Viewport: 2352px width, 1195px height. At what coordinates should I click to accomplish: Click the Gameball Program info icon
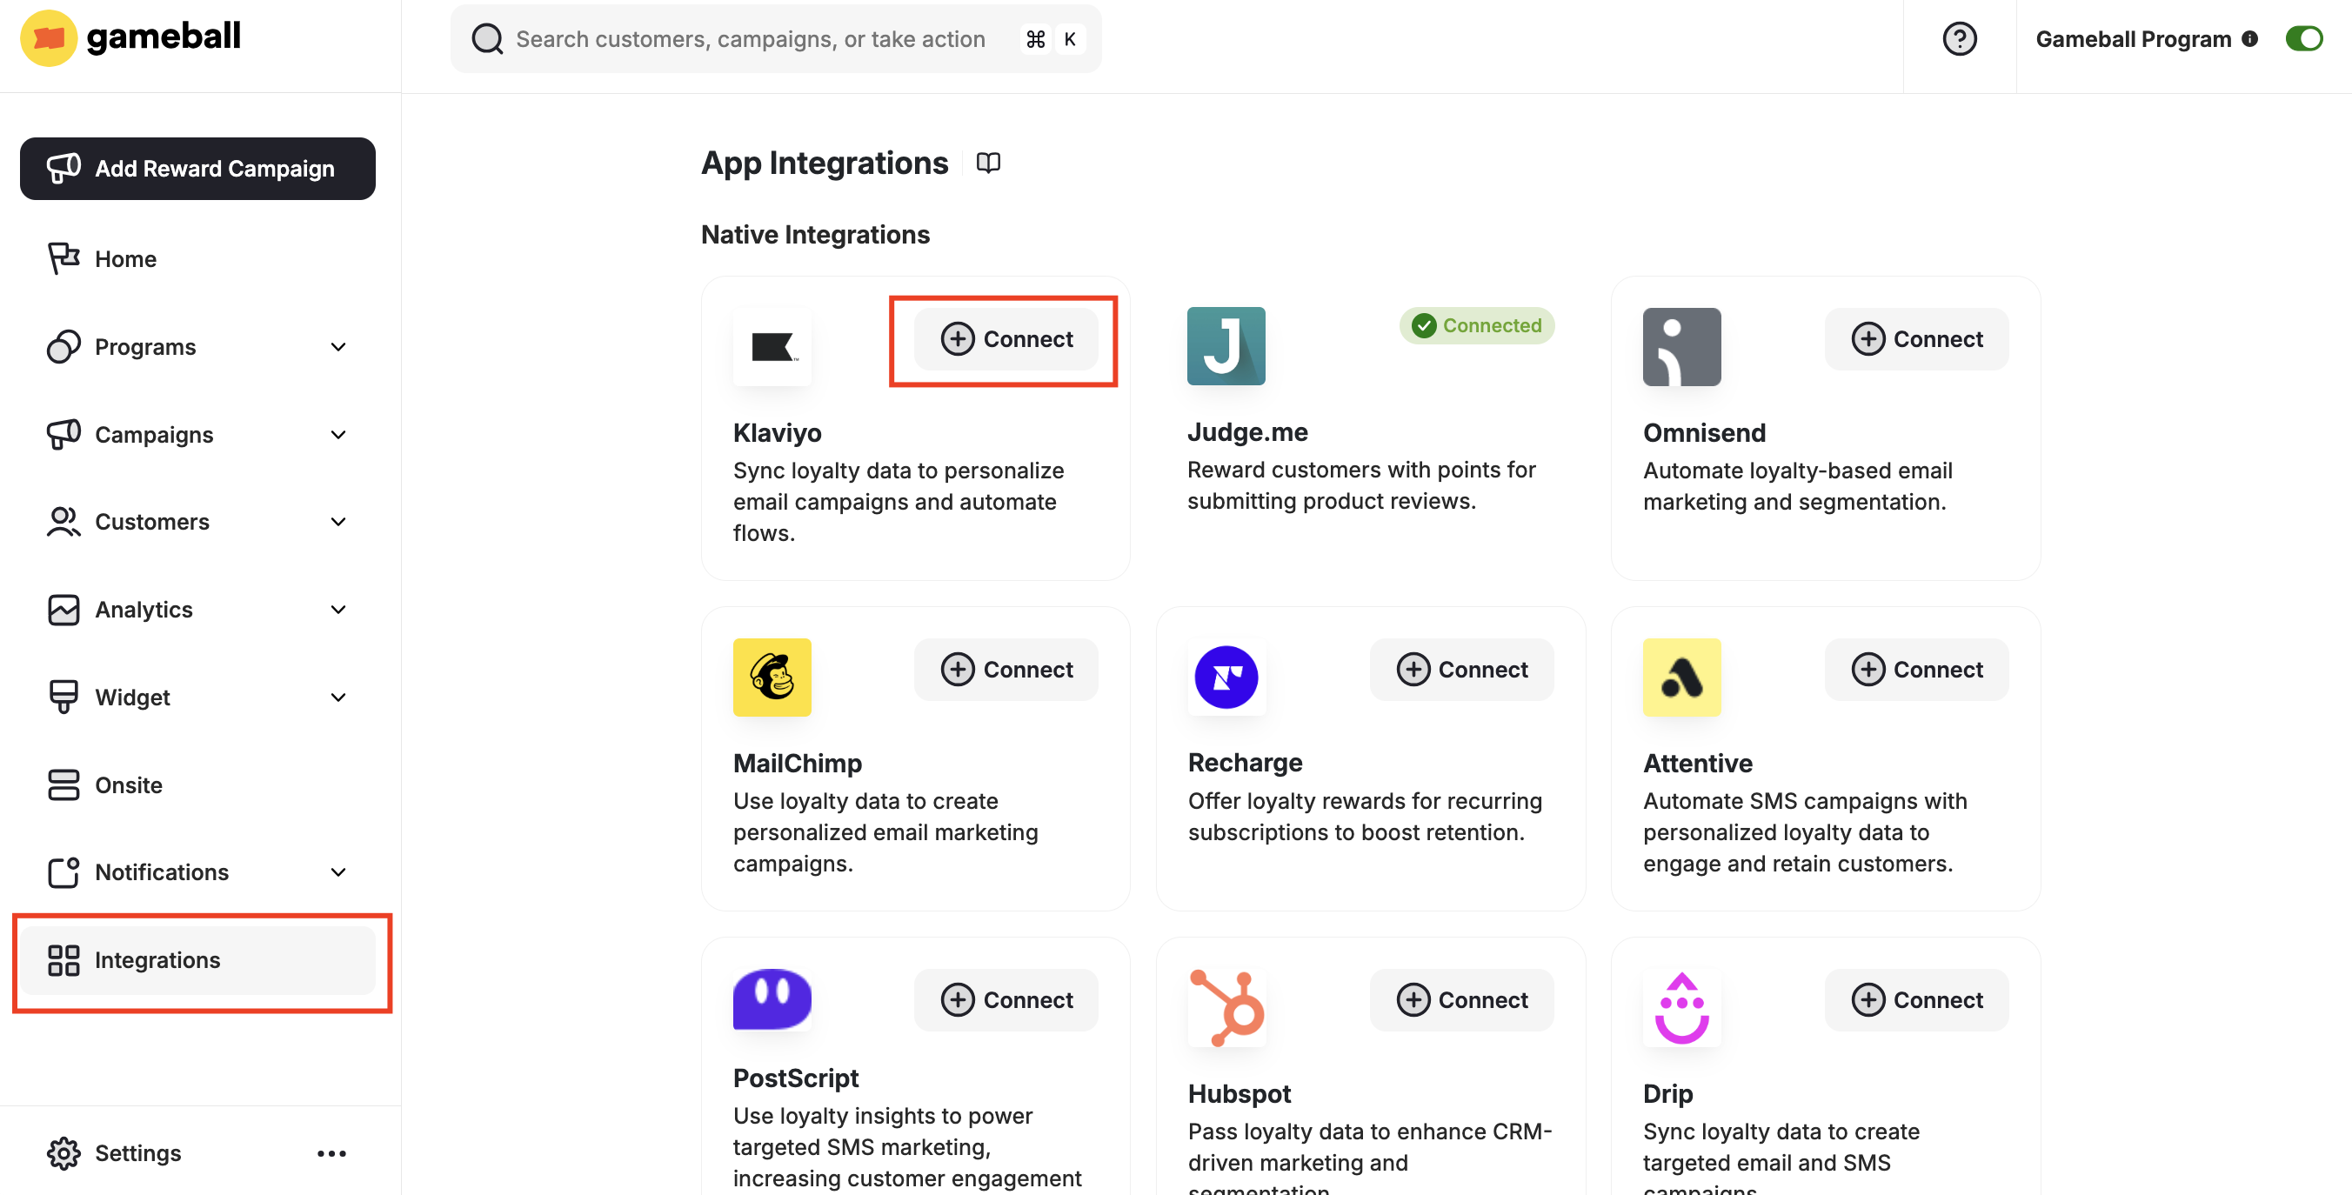(2249, 39)
